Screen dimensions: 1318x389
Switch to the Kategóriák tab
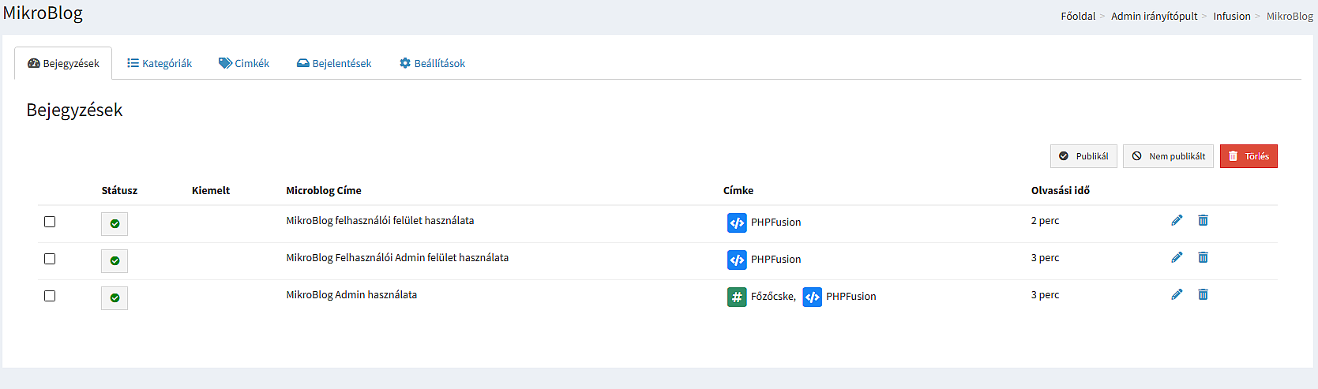click(160, 63)
